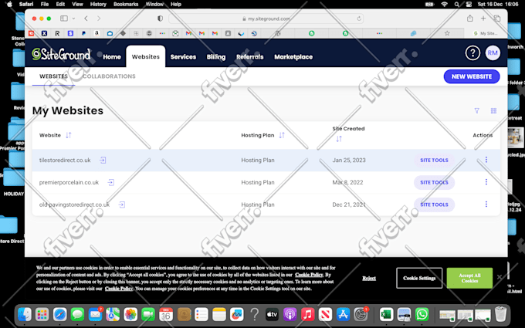Click Wi-Fi icon in menu bar
The height and width of the screenshot is (328, 525).
click(444, 5)
